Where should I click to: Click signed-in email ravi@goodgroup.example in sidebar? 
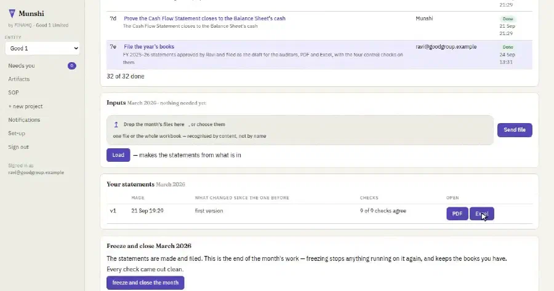[x=36, y=173]
